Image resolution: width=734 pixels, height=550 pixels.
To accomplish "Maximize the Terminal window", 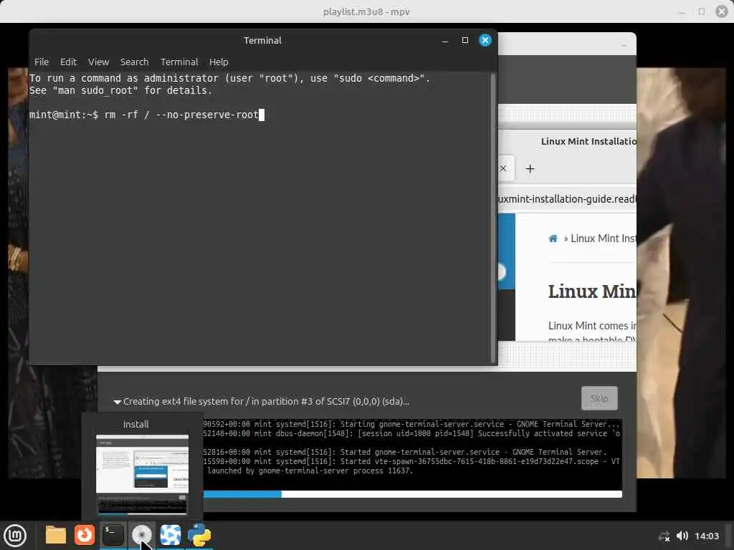I will coord(464,40).
